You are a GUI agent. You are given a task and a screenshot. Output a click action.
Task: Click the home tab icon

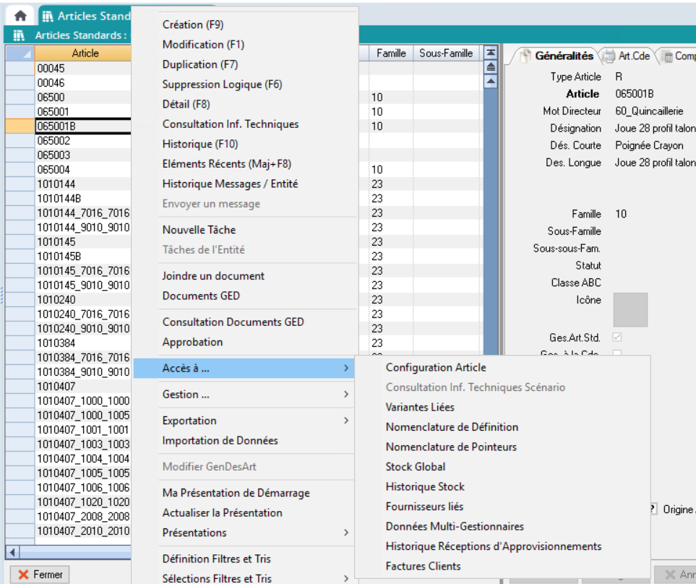20,15
